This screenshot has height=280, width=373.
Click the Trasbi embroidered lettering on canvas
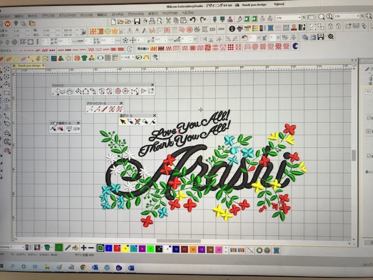199,171
